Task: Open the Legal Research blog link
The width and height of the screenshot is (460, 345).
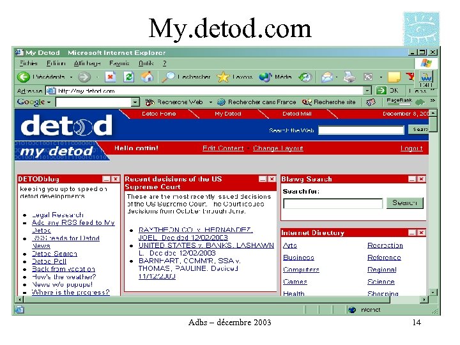Action: 57,215
